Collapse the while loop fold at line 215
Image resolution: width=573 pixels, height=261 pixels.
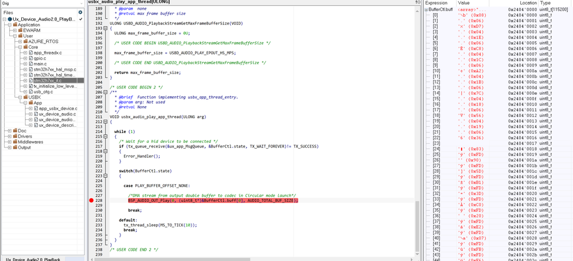click(x=106, y=137)
